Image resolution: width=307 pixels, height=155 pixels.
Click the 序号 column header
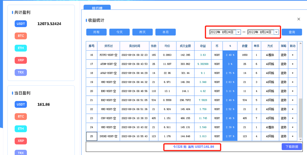pyautogui.click(x=92, y=46)
